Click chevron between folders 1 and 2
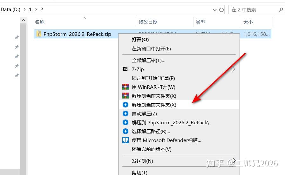285x175 pixels. tap(36, 10)
